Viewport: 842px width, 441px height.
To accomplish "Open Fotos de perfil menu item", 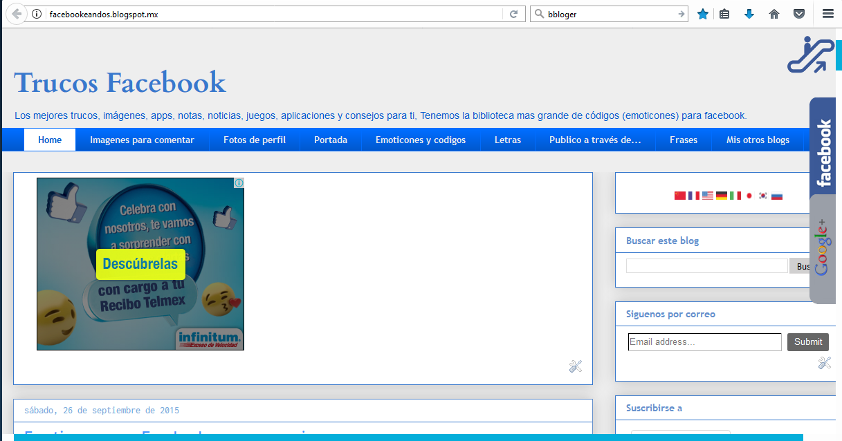I will [255, 140].
